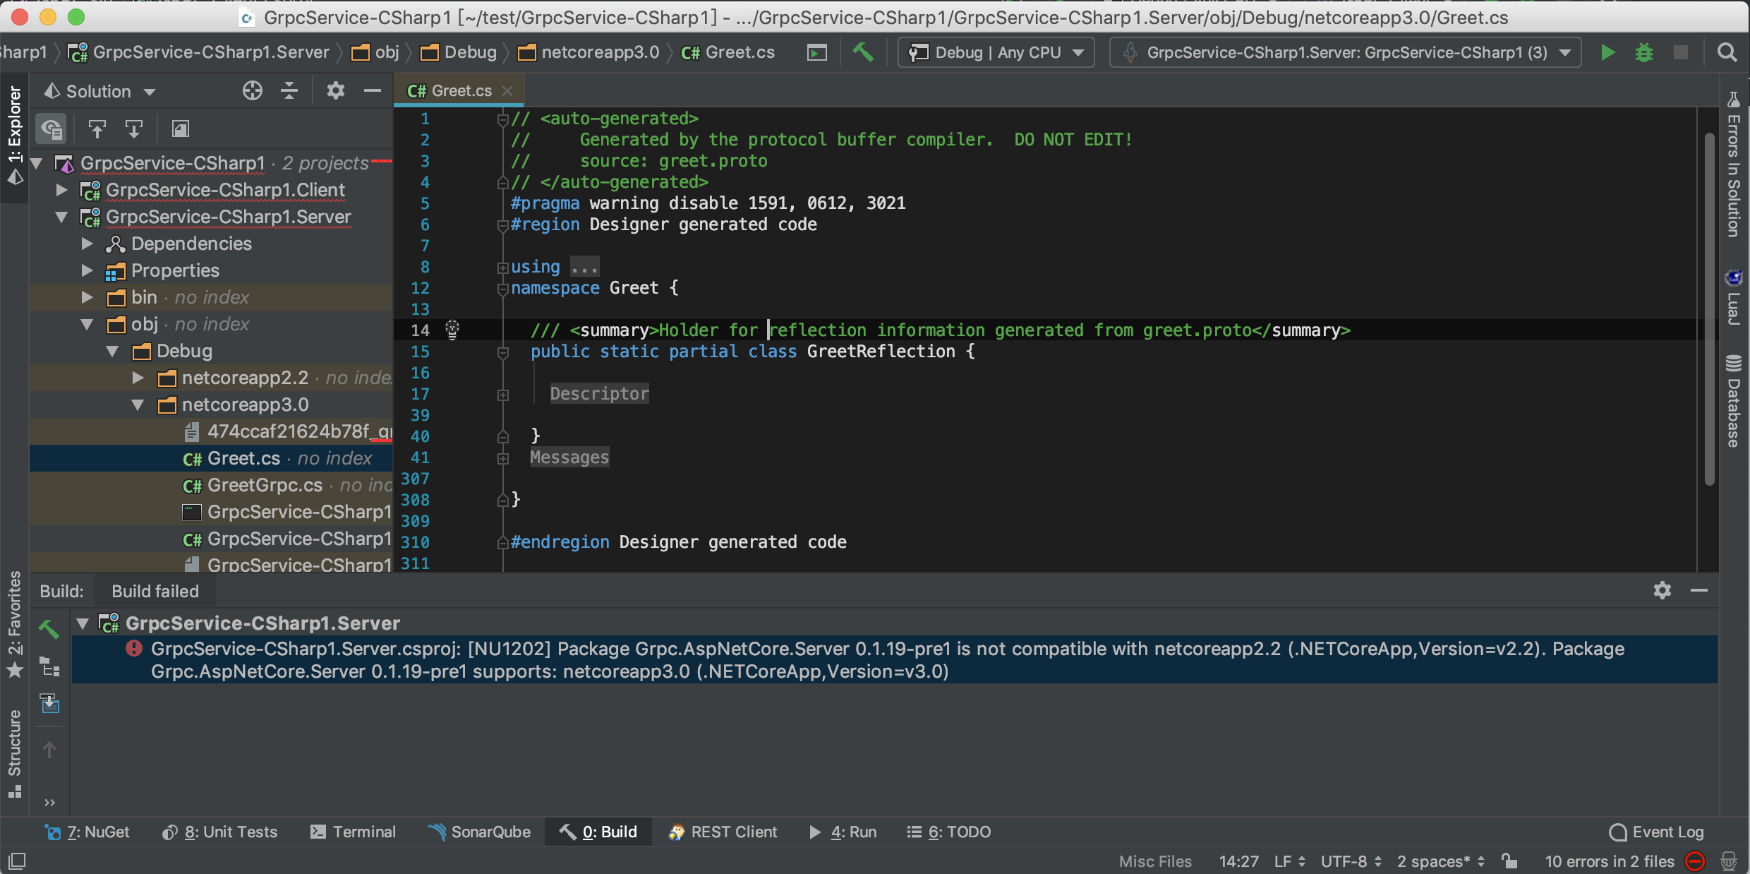The height and width of the screenshot is (874, 1750).
Task: Close the Greet.cs editor tab
Action: (507, 91)
